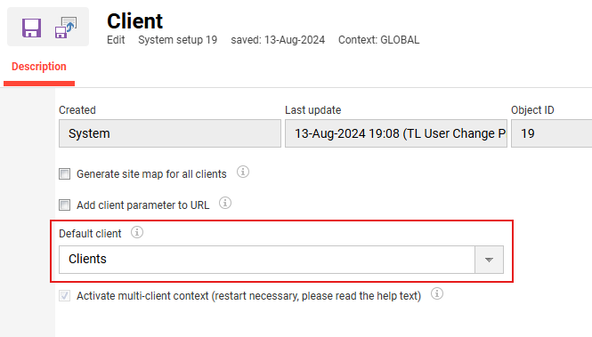Click the 'saved: 13-Aug-2024' header text
592x337 pixels.
point(278,40)
